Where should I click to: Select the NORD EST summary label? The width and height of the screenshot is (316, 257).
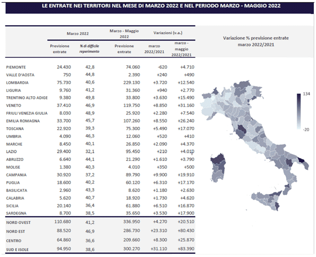pyautogui.click(x=15, y=232)
